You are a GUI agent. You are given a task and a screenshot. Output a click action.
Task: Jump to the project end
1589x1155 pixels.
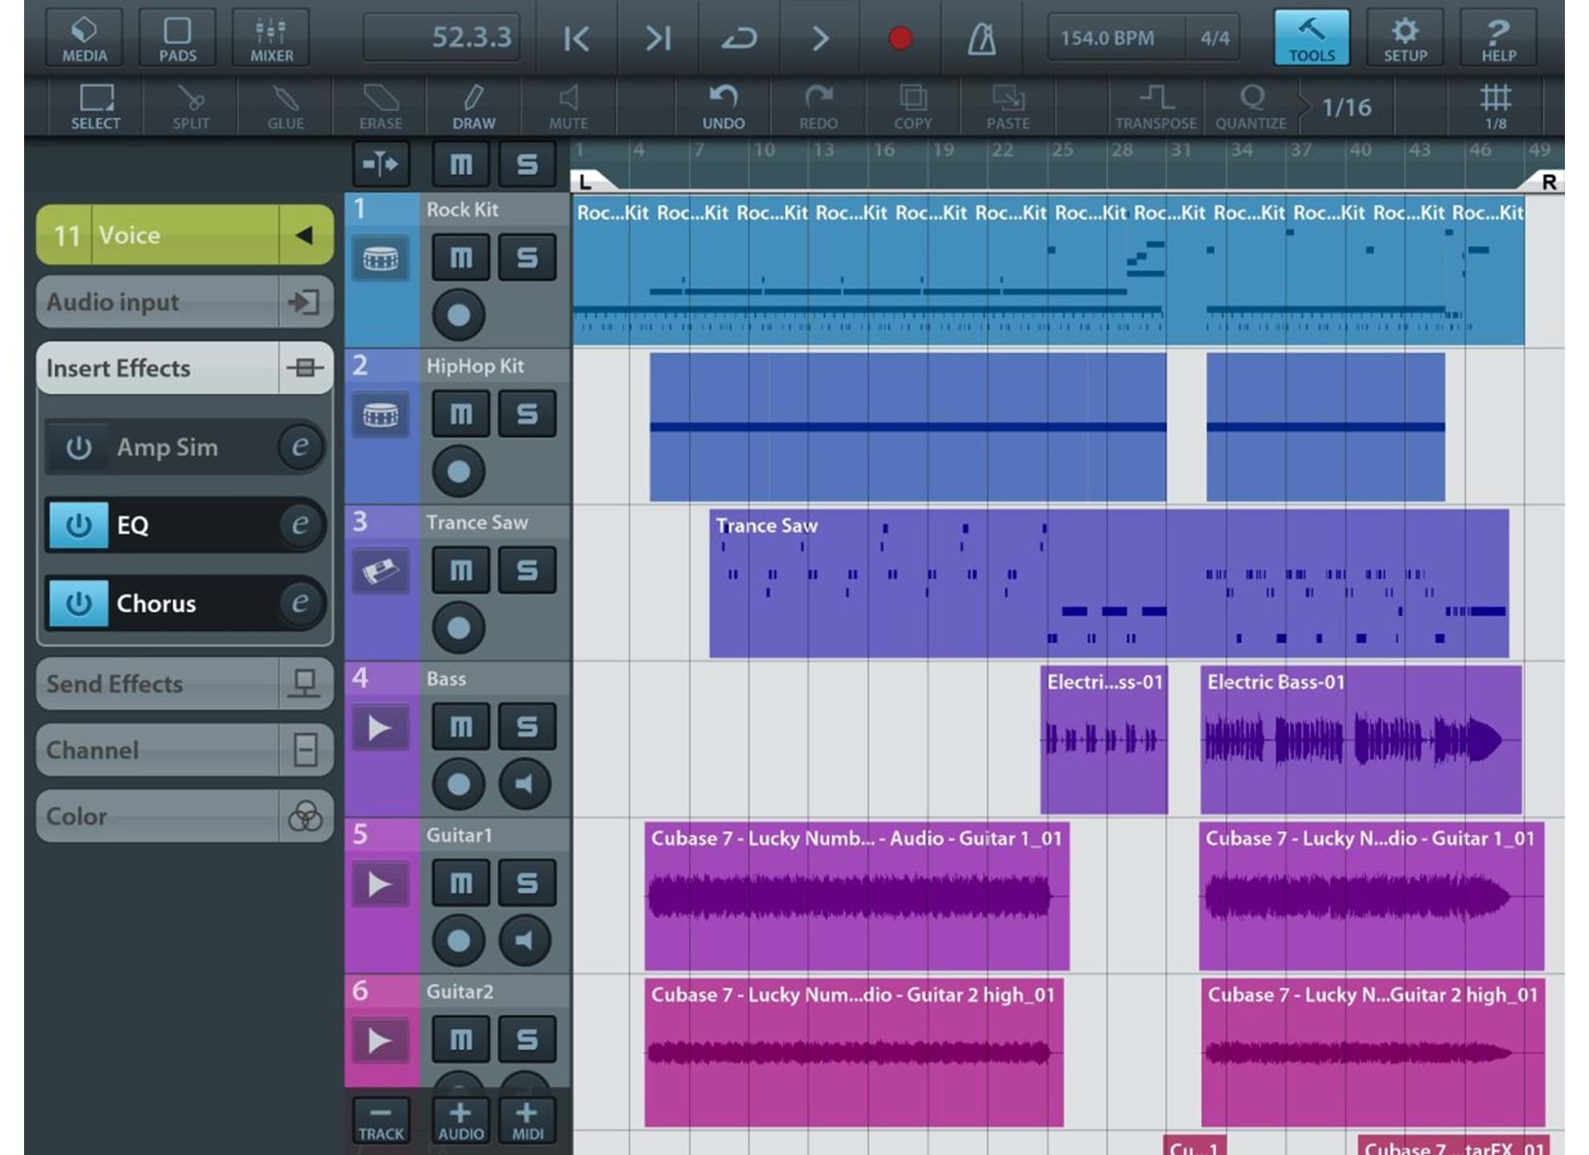click(x=658, y=38)
